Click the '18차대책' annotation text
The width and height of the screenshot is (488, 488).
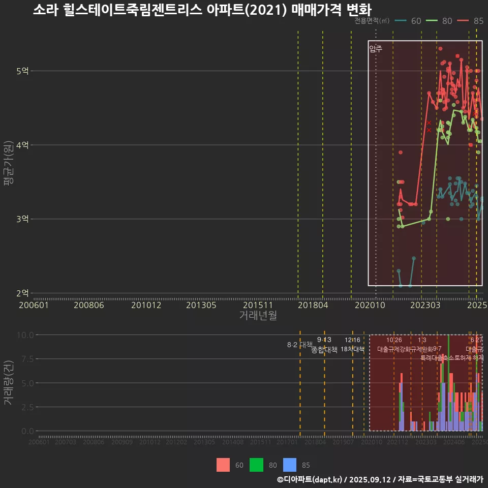tap(352, 349)
